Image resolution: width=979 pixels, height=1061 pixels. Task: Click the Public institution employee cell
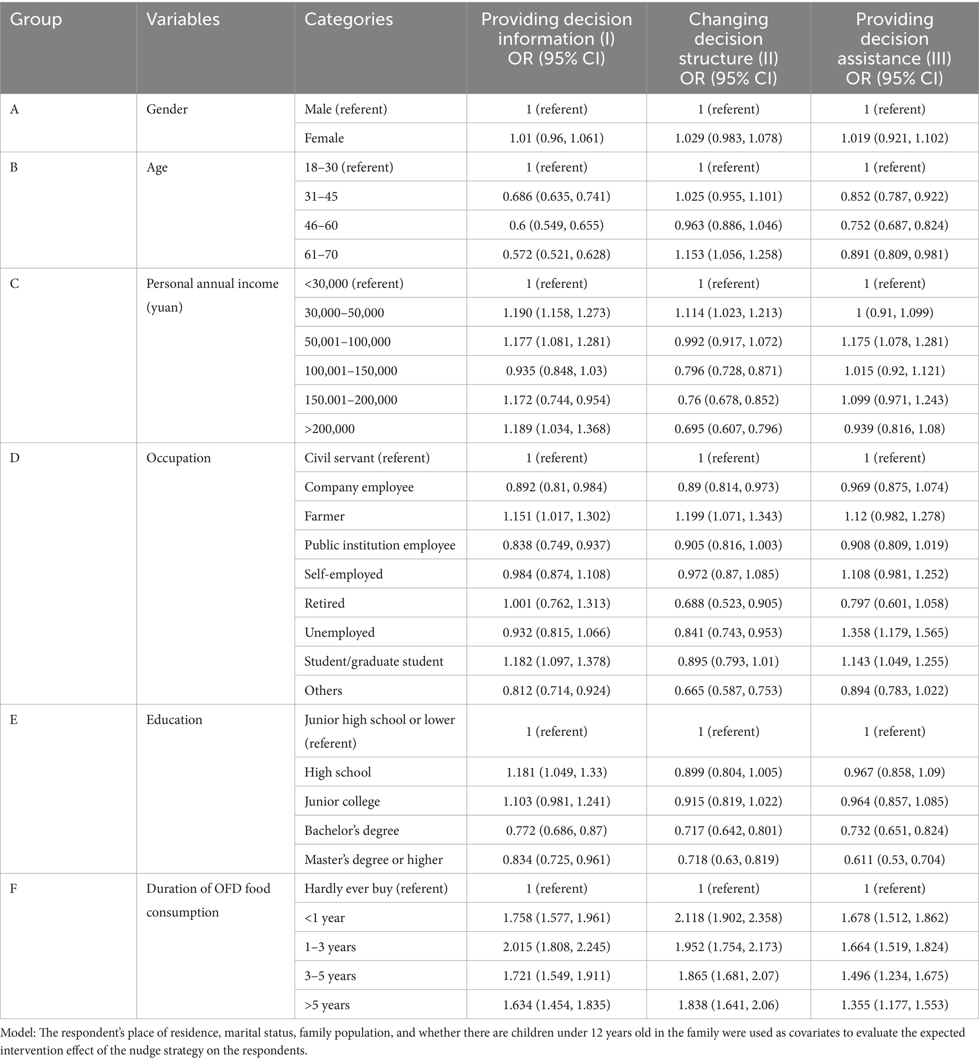click(380, 545)
